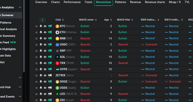The image size is (193, 102).
Task: Open Signals Summary in the sidebar
Action: click(x=8, y=36)
